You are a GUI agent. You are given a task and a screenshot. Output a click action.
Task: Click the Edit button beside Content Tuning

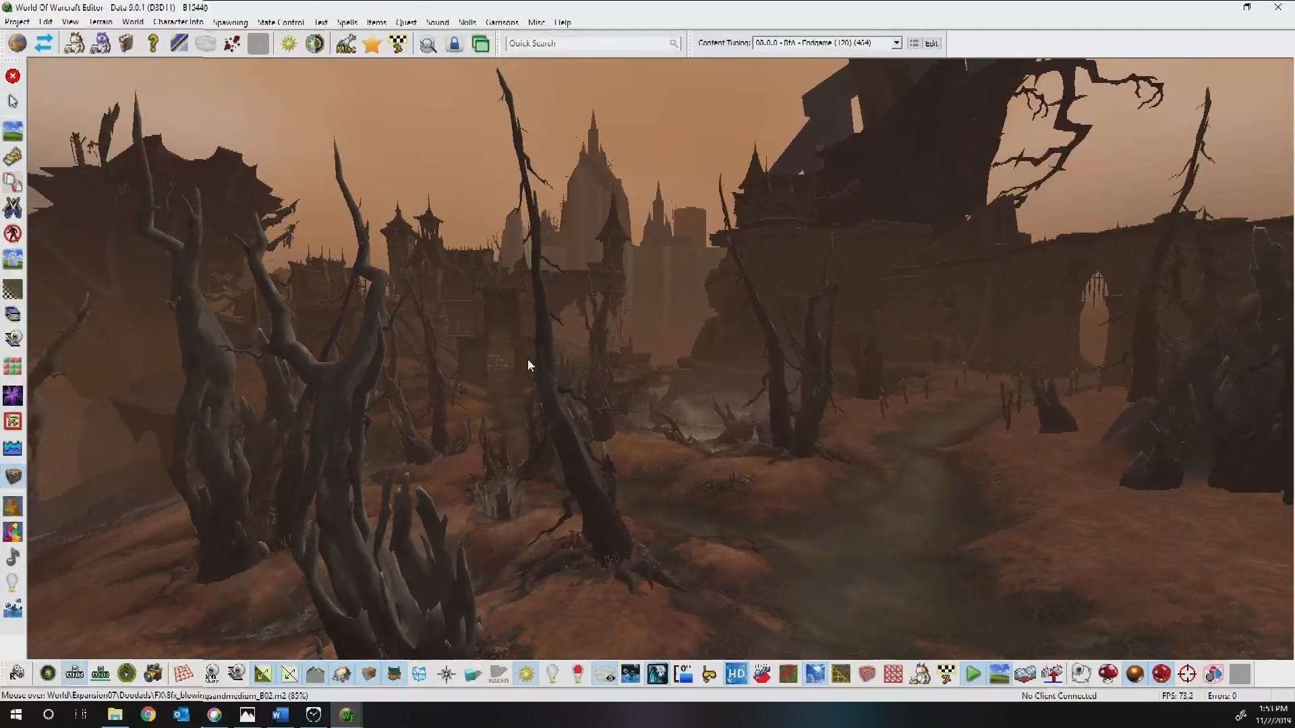click(931, 43)
